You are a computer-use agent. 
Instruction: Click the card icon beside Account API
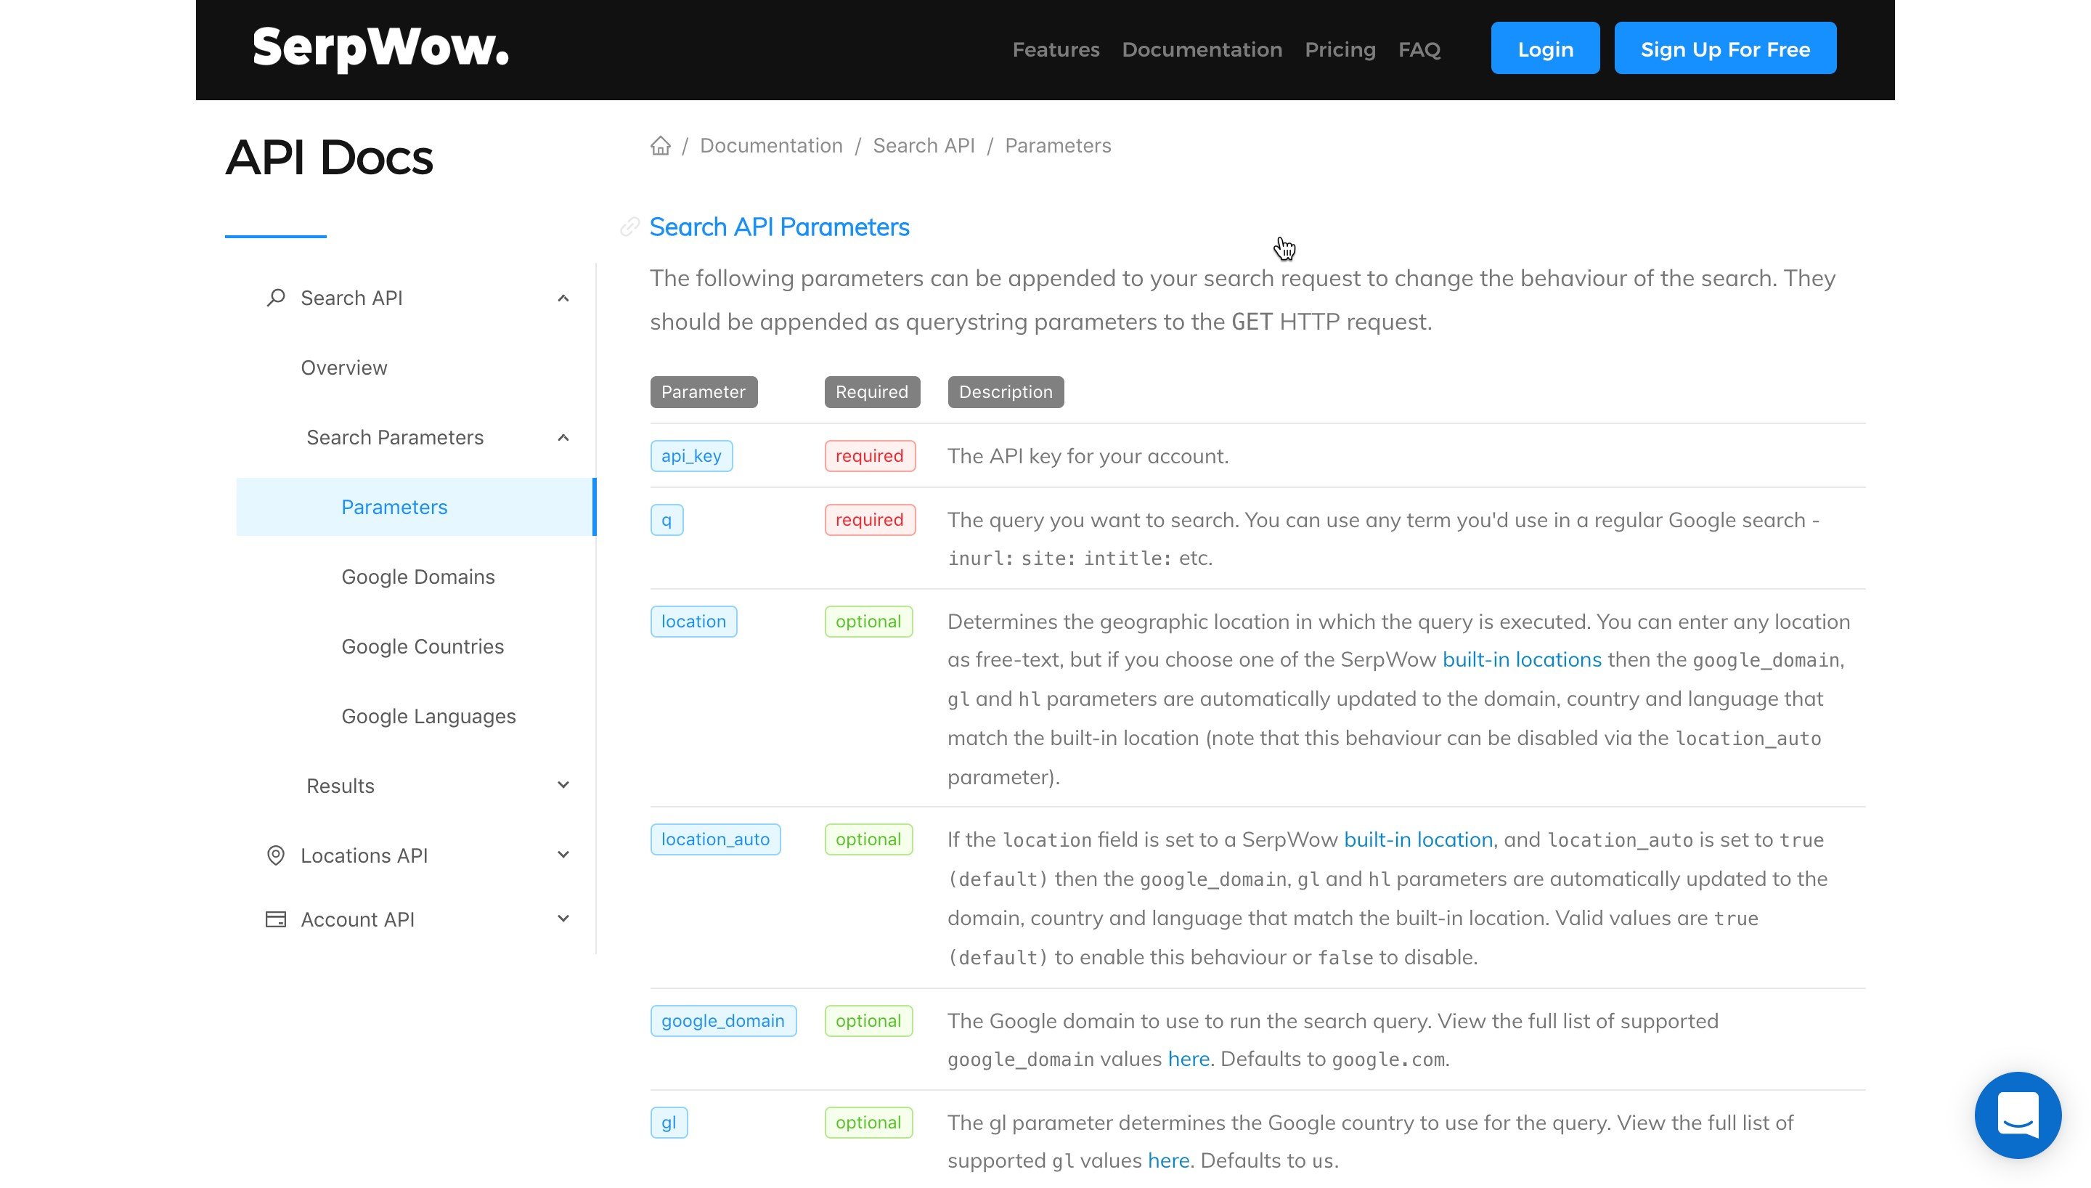point(276,919)
